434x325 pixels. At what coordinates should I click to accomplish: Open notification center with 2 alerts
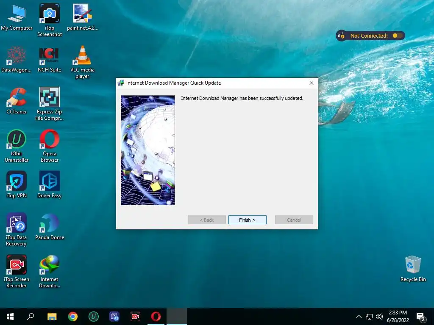click(421, 317)
